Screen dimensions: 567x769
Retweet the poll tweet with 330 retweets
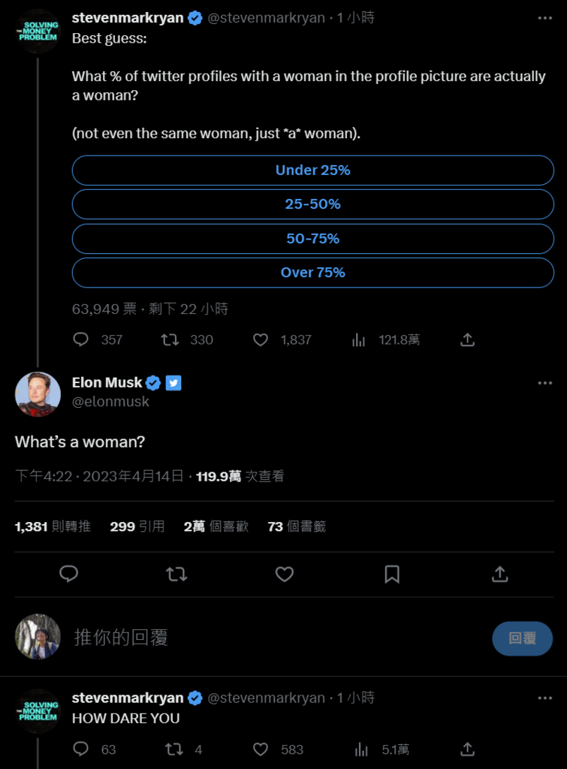pos(170,340)
